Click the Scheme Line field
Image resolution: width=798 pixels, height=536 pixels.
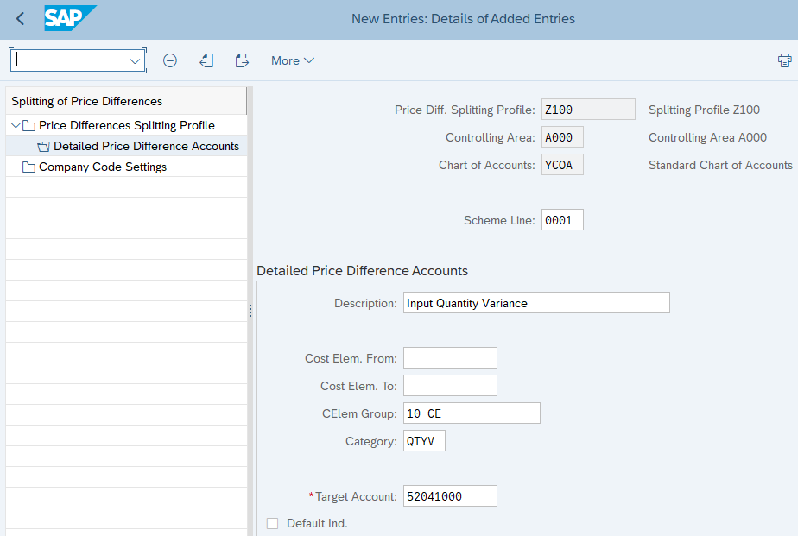[x=562, y=220]
